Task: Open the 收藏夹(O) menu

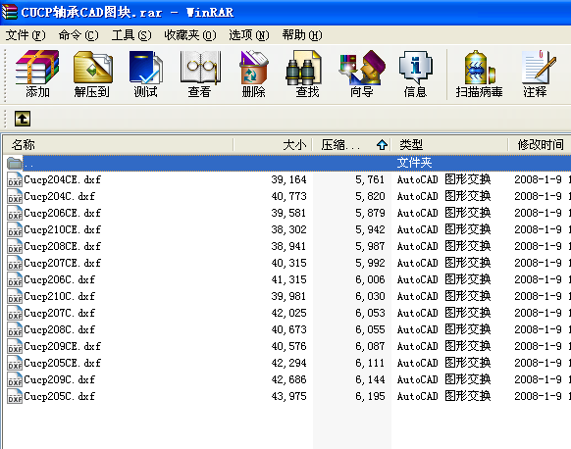Action: tap(189, 35)
